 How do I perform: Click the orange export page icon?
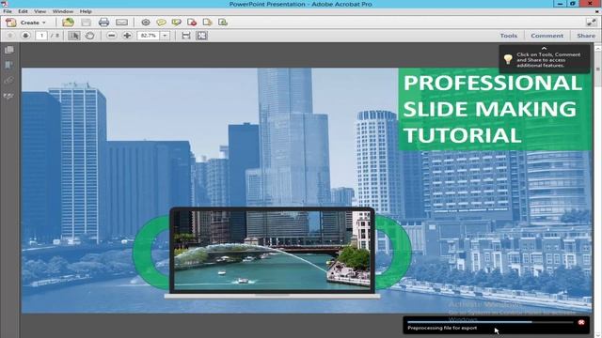tap(207, 23)
